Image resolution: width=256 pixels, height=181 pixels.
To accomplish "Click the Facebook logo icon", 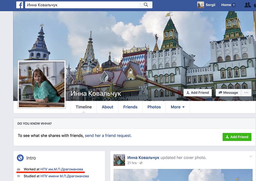I will 20,5.
